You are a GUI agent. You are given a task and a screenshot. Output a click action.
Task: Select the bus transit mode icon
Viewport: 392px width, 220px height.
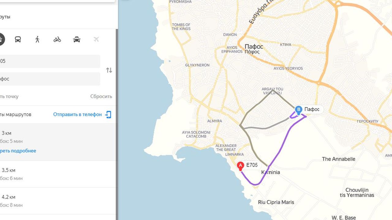point(18,39)
